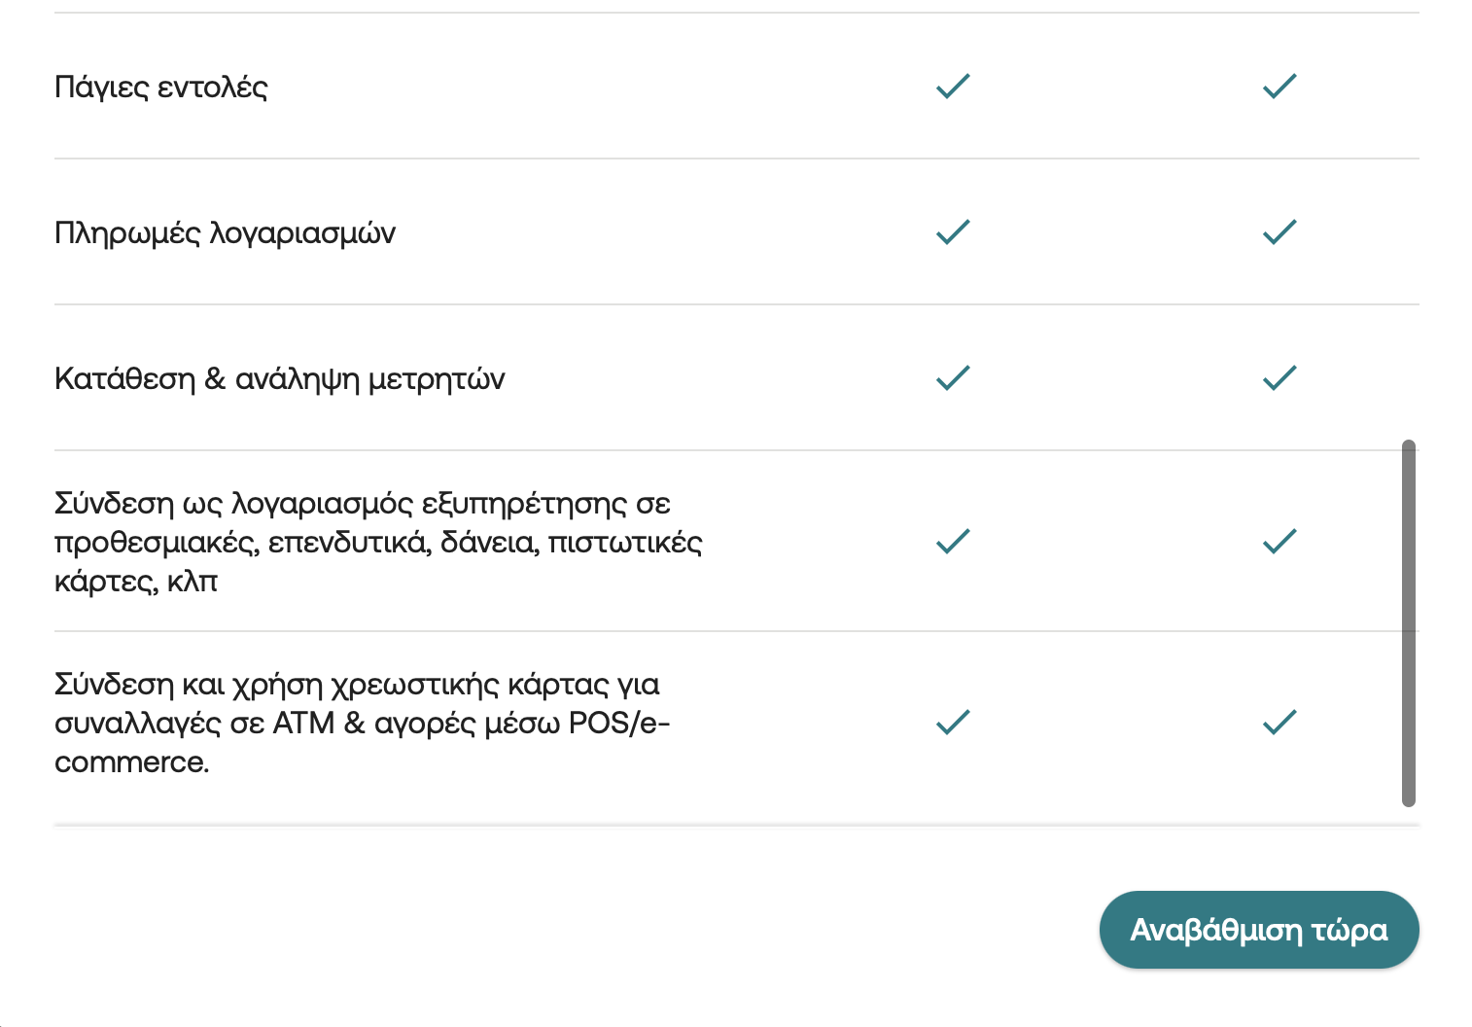This screenshot has width=1472, height=1027.
Task: Click first-column checkmark for Πληρωμές λογαριασμών
Action: point(953,231)
